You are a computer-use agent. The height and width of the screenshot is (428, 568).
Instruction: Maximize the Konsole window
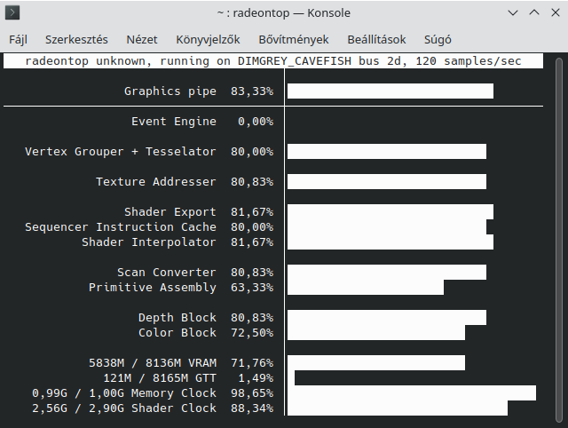click(533, 13)
